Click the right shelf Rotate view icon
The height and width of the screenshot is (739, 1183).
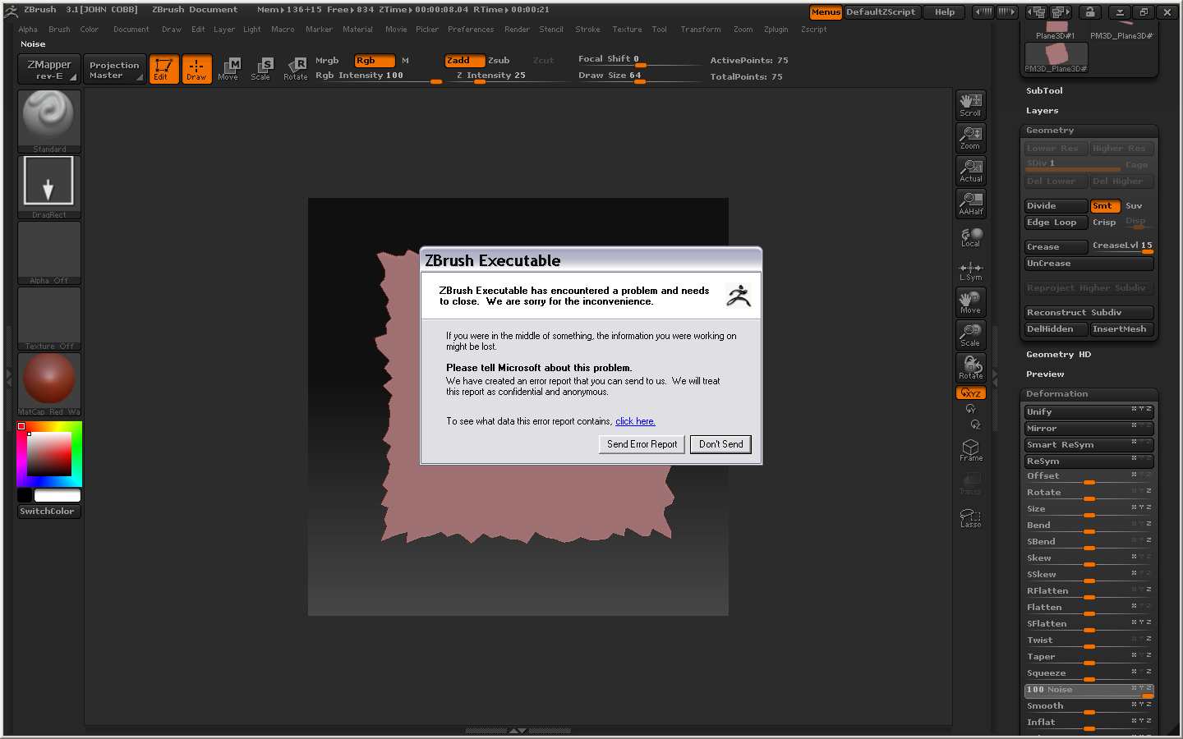pos(971,368)
